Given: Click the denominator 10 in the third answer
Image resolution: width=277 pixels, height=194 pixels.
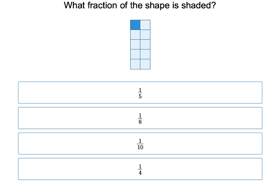Looking at the screenshot, I should [140, 147].
